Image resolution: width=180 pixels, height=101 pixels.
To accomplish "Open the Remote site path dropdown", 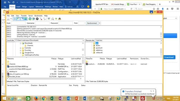I will [x=161, y=40].
